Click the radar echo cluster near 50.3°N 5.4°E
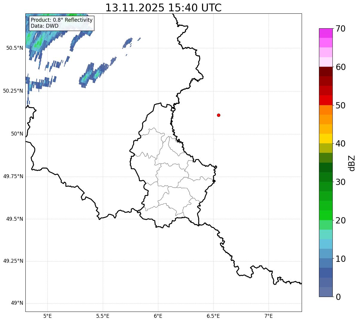The image size is (359, 322). (94, 74)
